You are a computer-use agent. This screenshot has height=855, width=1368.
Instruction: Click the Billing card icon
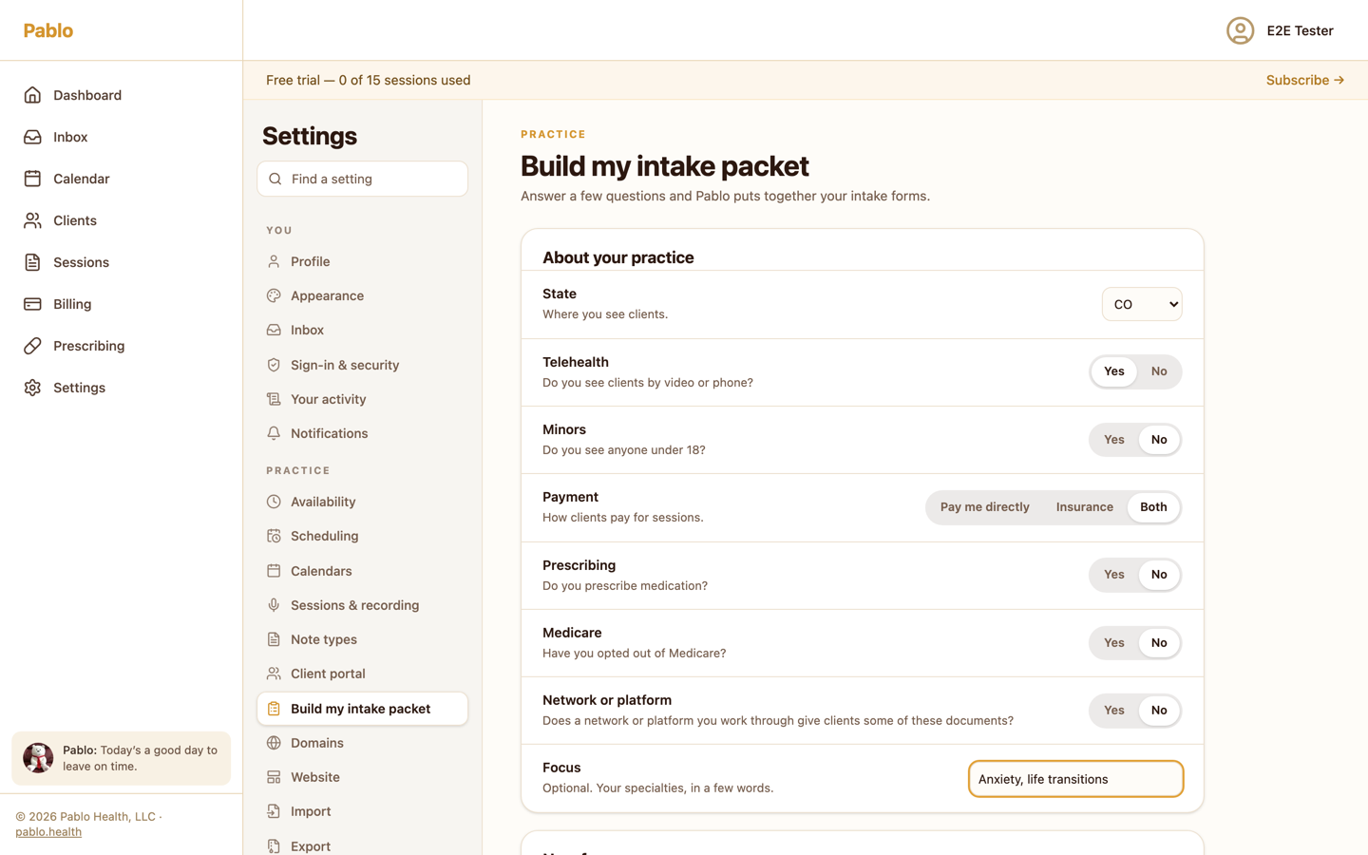32,304
